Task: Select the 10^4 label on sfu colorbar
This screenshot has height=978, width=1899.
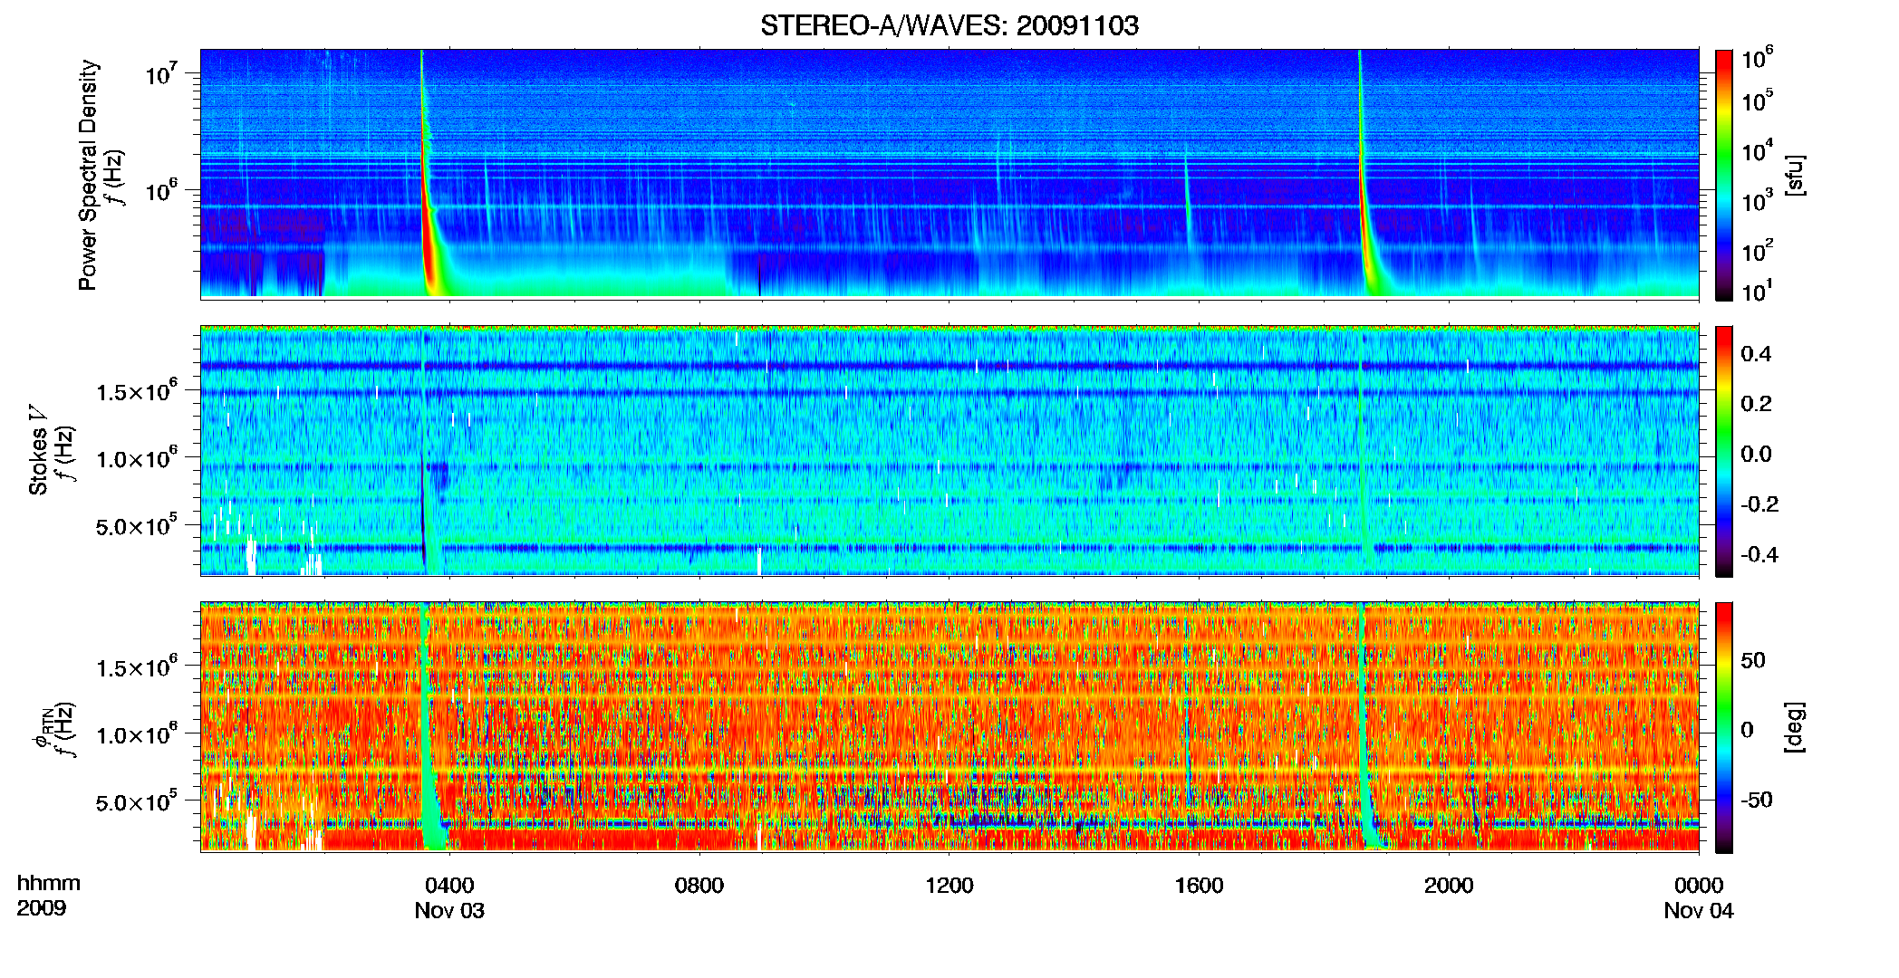Action: pyautogui.click(x=1758, y=150)
